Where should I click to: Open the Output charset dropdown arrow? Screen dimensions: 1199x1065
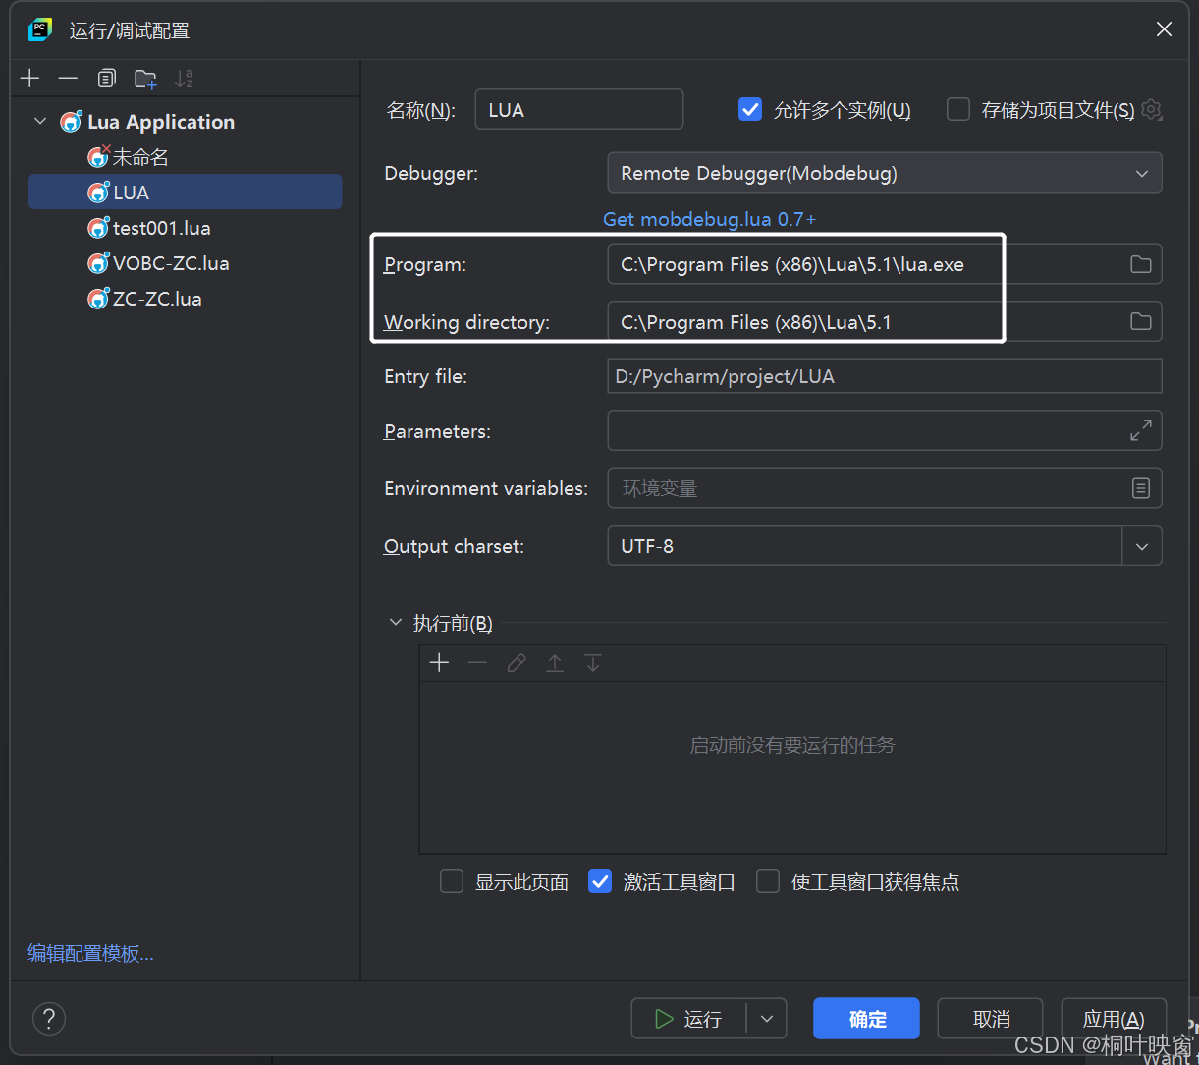click(x=1142, y=546)
